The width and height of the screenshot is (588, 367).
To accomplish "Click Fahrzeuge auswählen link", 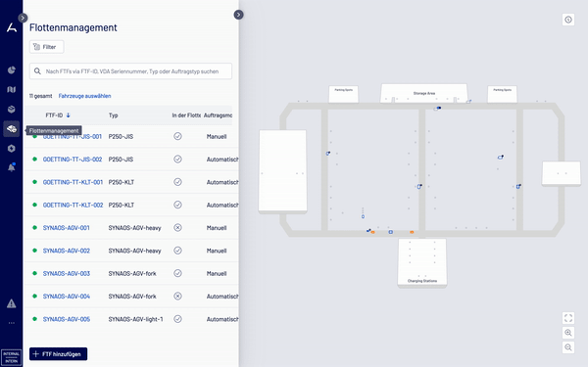I will (84, 96).
